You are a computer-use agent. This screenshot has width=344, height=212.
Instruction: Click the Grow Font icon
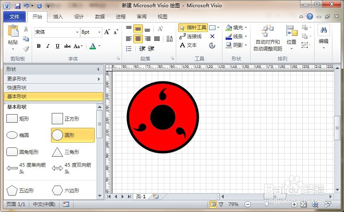coord(107,32)
